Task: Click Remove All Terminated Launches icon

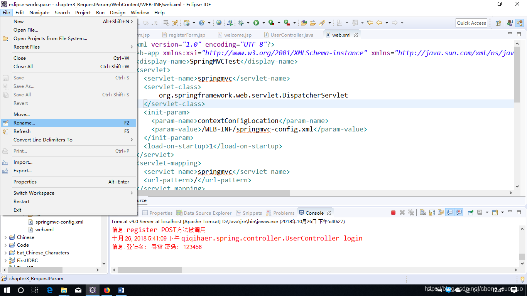Action: click(411, 212)
